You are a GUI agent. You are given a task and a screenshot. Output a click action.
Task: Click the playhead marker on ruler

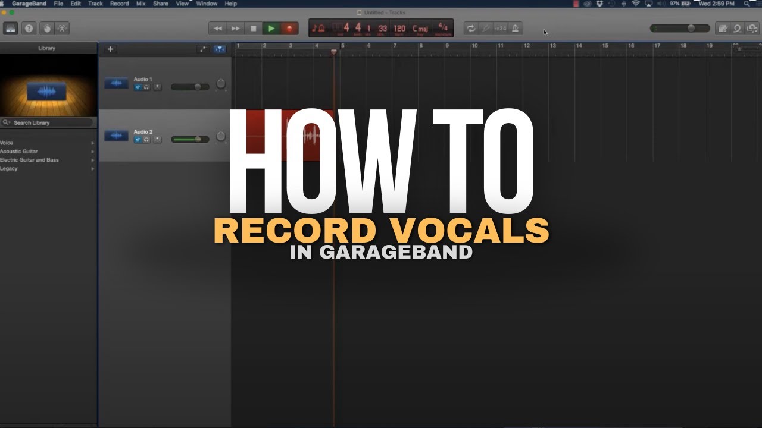point(333,52)
